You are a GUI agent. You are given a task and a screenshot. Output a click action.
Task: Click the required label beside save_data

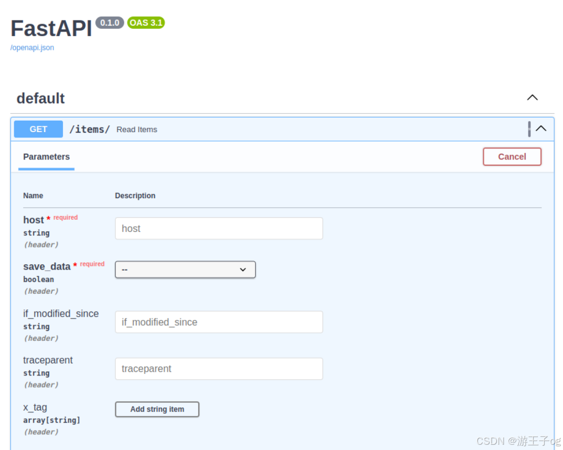click(91, 264)
